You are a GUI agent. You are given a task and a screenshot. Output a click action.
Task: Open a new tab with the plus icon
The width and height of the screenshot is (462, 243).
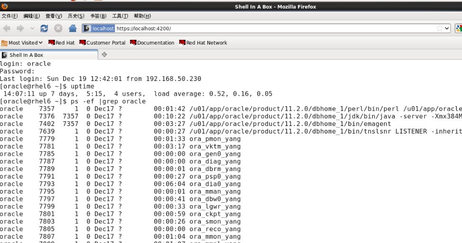[x=104, y=54]
